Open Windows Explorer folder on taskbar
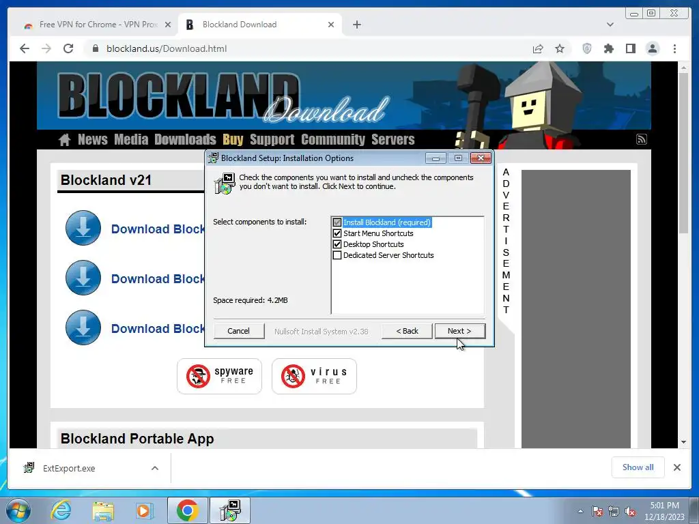This screenshot has height=524, width=699. point(103,510)
